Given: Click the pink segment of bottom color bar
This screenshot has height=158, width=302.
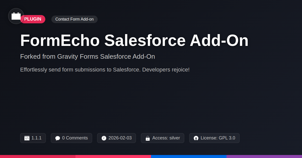Looking at the screenshot, I should (113, 156).
